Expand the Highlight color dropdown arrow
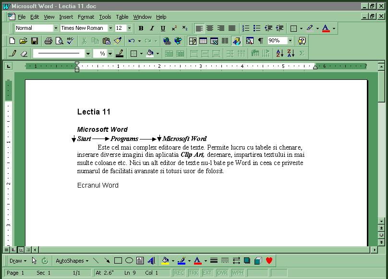Screen dimensions: 388x279 tap(317, 28)
